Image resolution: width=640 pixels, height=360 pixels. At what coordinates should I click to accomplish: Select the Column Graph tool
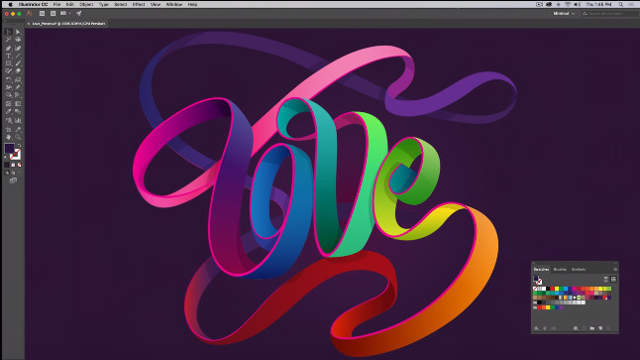(18, 121)
